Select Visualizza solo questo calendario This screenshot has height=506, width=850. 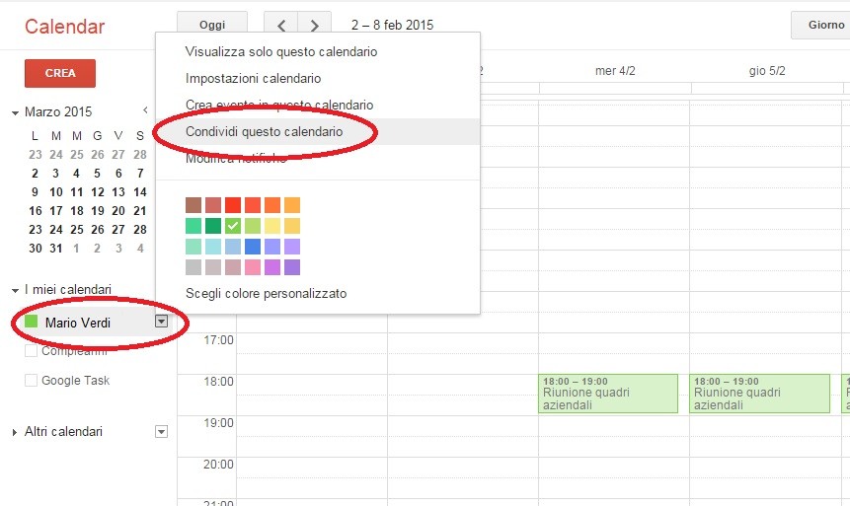click(x=281, y=51)
